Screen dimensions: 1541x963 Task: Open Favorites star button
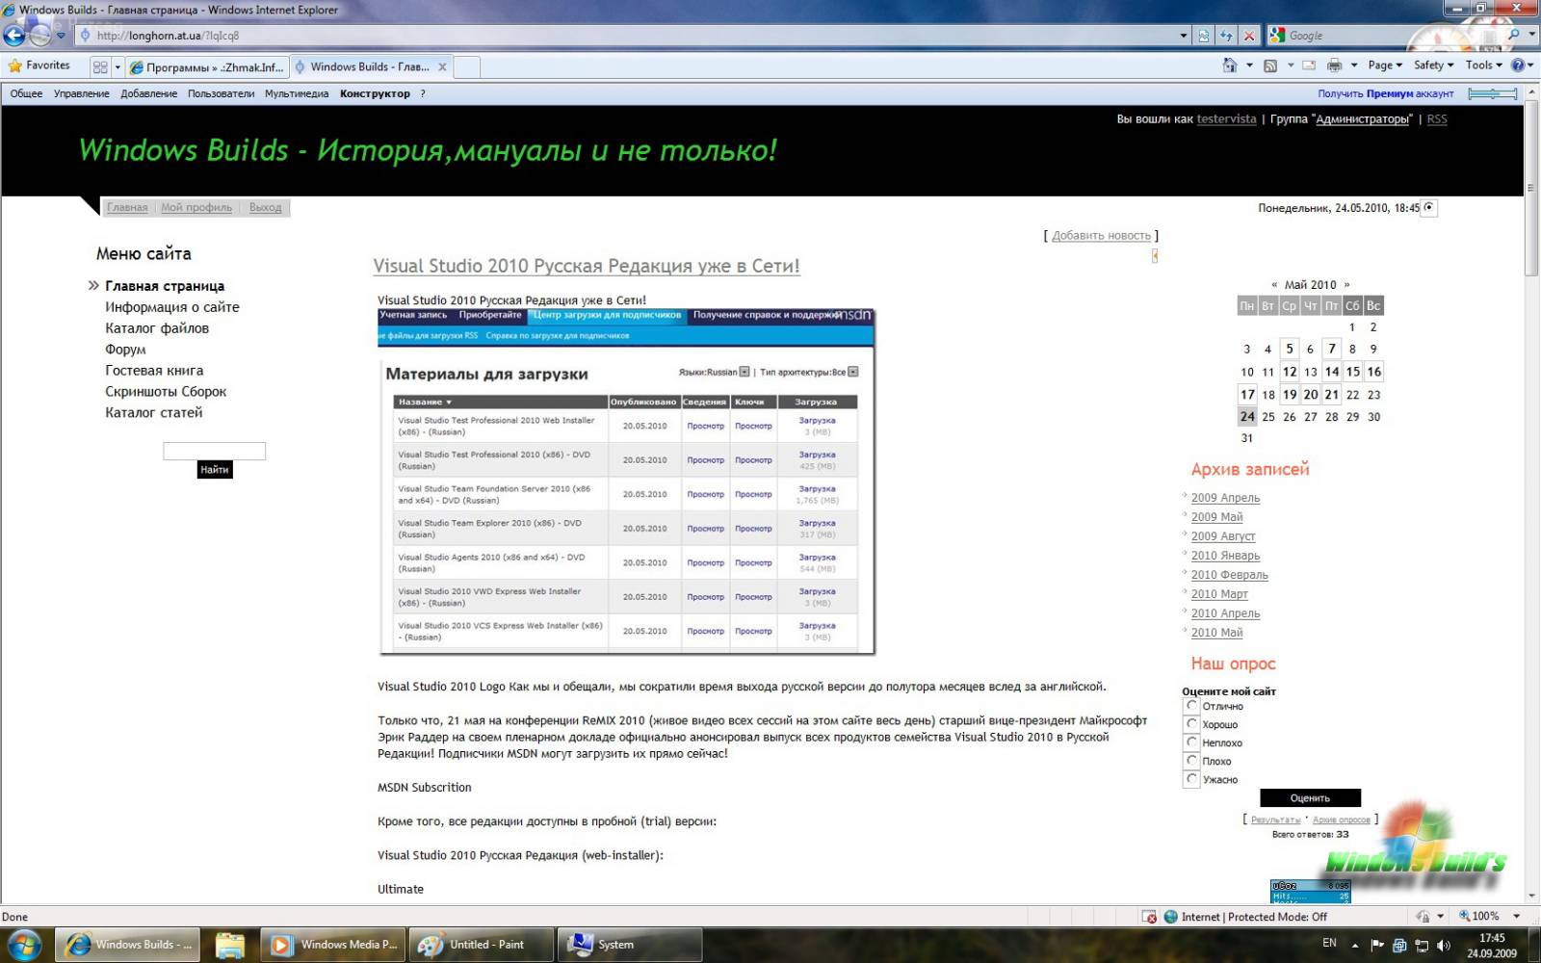[x=39, y=65]
